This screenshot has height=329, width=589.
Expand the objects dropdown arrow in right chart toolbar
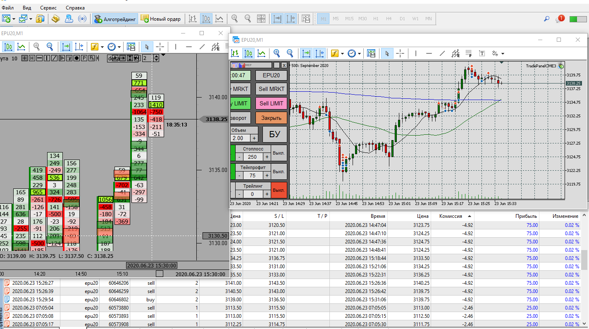pos(503,54)
